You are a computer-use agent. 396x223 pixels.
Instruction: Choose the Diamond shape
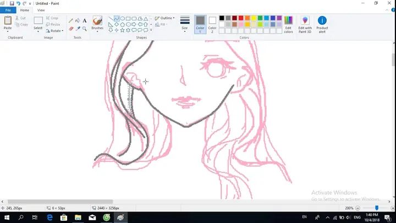tap(117, 25)
